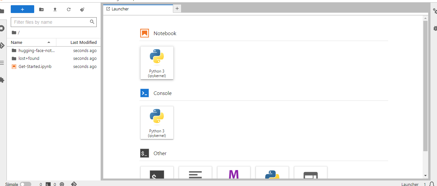Click the Other section dollar icon
The width and height of the screenshot is (437, 186).
point(145,153)
